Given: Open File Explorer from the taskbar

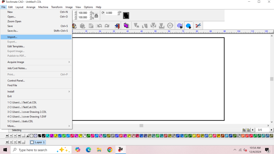Looking at the screenshot, I should pos(99,150).
